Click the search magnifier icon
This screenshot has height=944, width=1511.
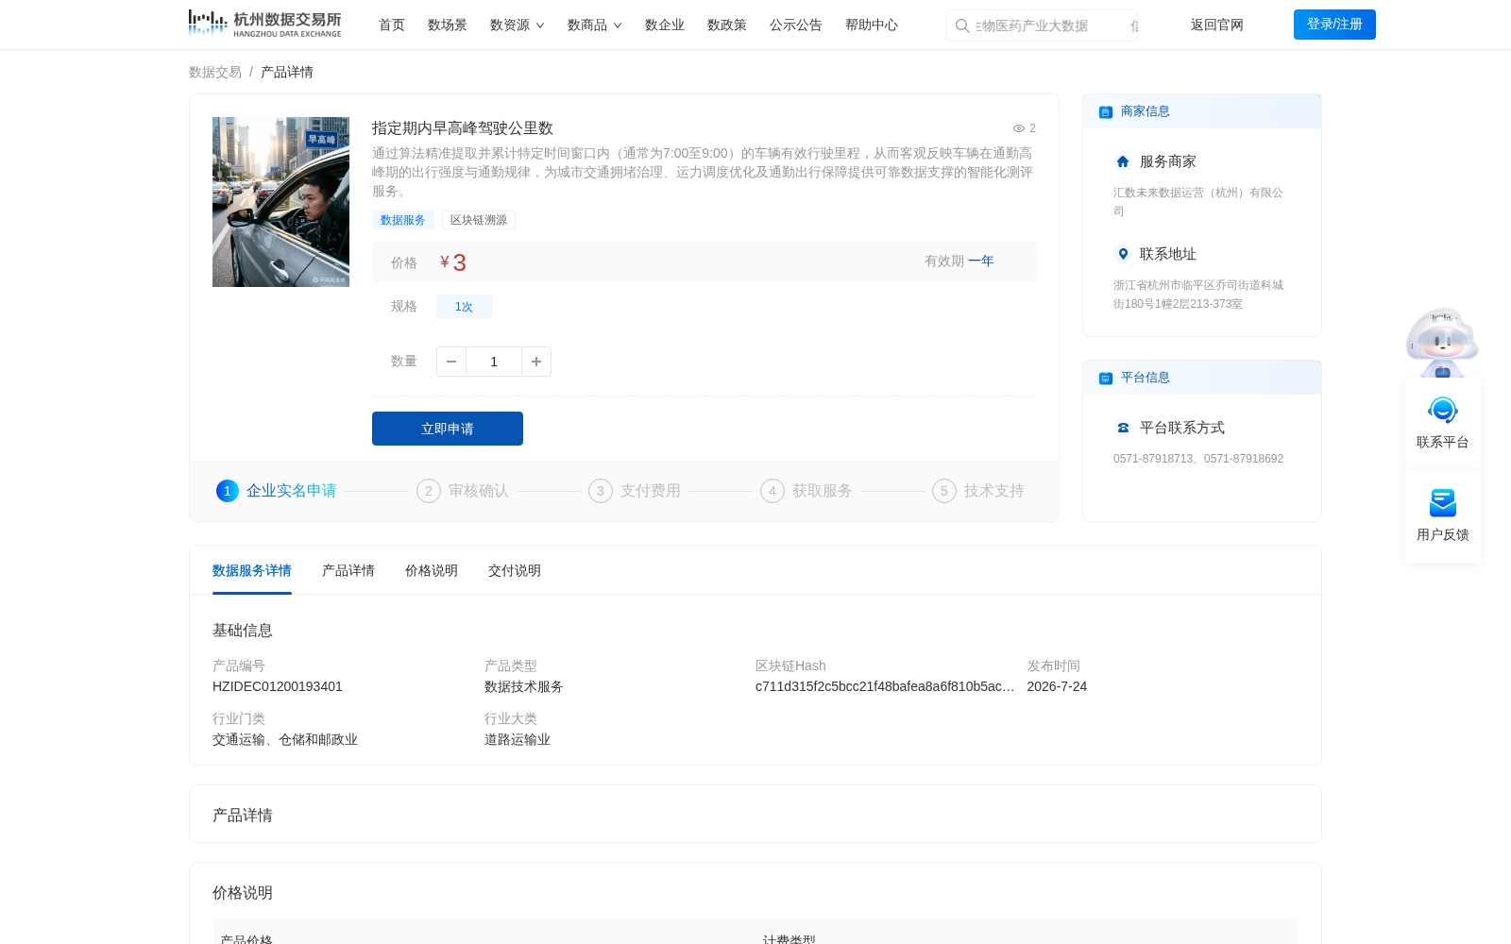(962, 25)
